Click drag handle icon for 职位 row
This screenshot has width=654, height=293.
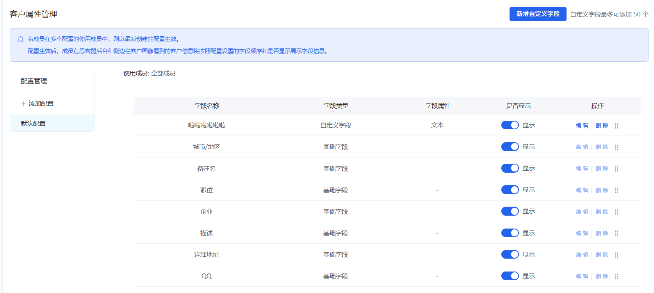tap(617, 190)
